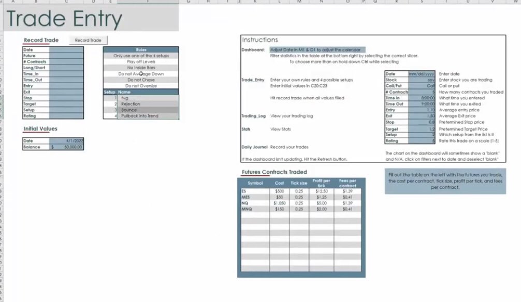
Task: Click 'View your trading log' text
Action: coord(292,116)
